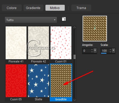Decrease the Angolo value with down arrow

[92, 52]
